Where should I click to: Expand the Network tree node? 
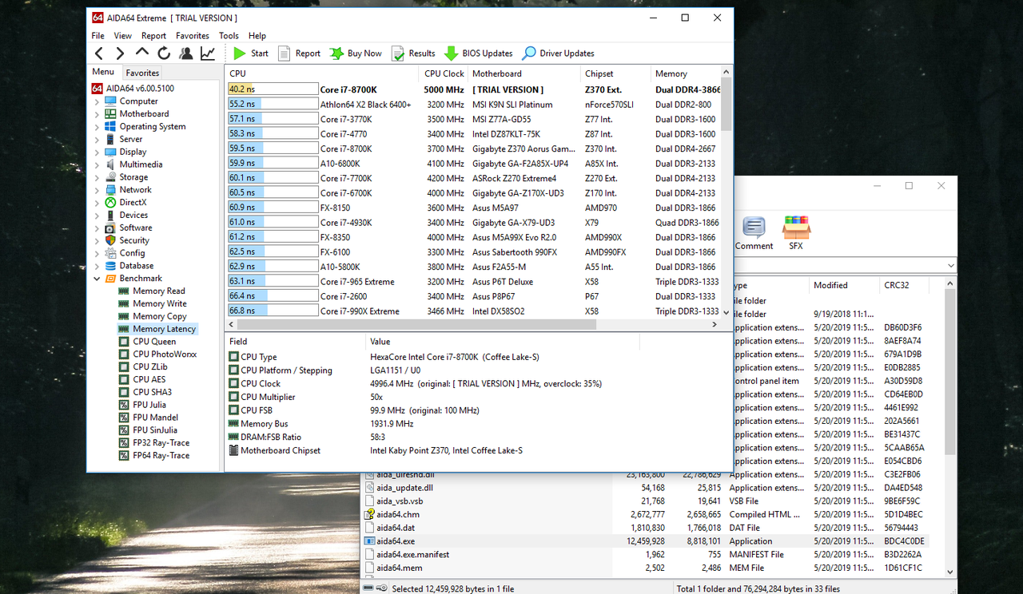[x=98, y=190]
